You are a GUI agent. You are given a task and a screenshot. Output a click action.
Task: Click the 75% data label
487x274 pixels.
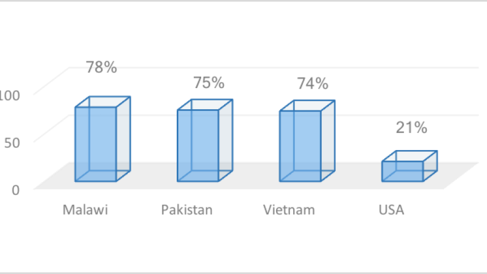point(209,83)
